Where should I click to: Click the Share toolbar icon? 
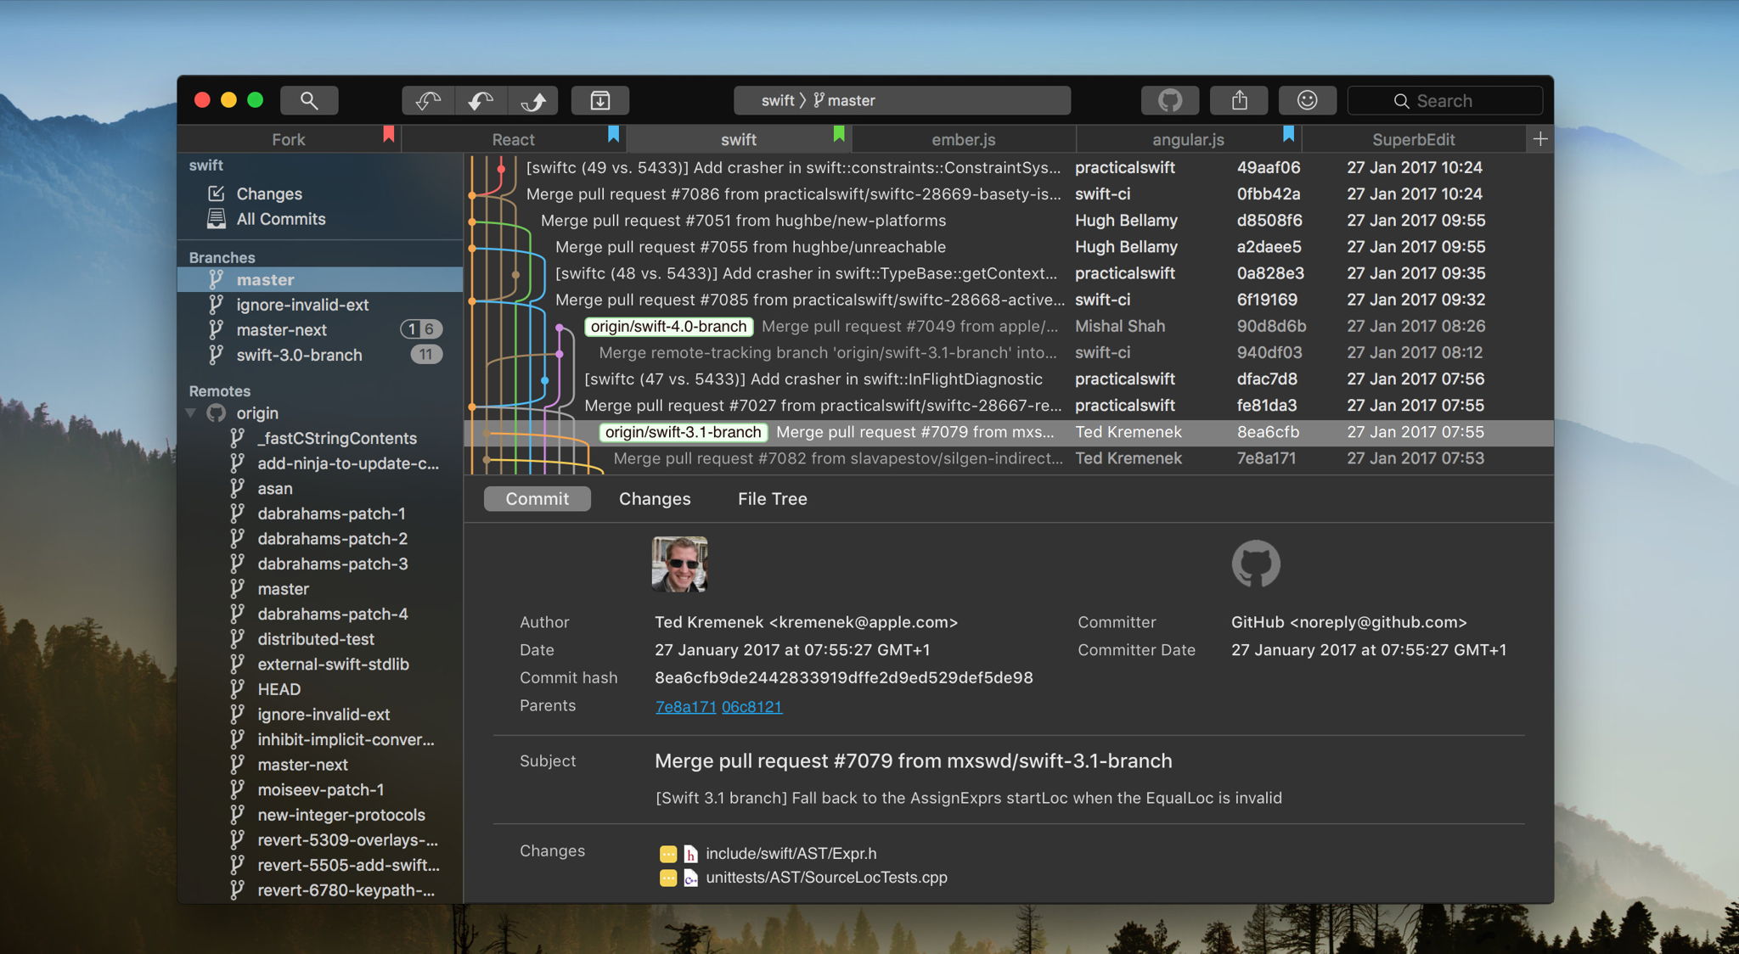[1239, 100]
